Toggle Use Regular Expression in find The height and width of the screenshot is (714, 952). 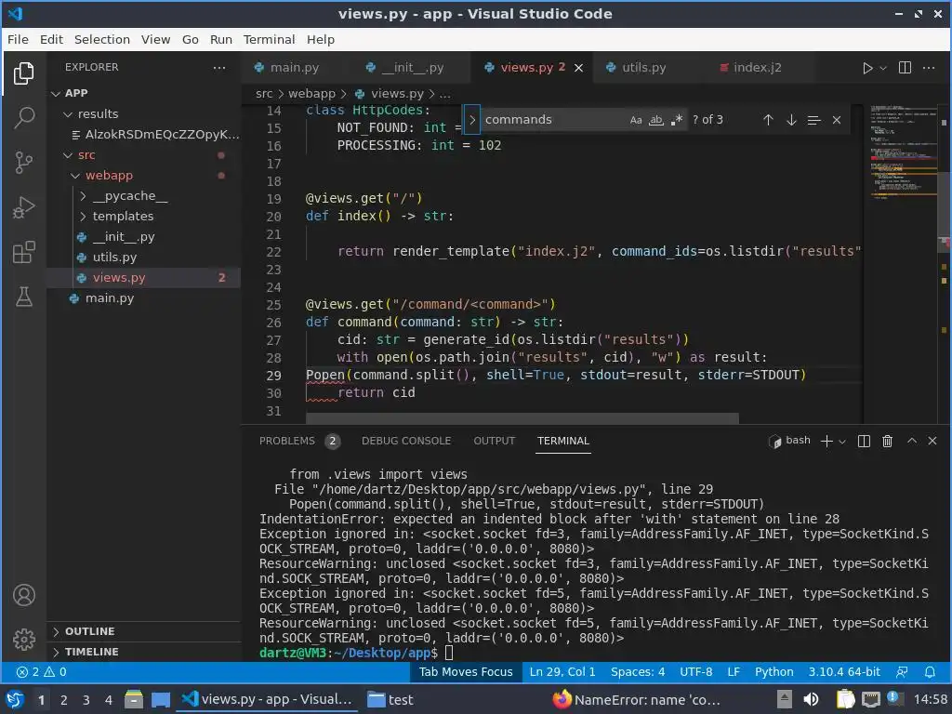pyautogui.click(x=677, y=120)
